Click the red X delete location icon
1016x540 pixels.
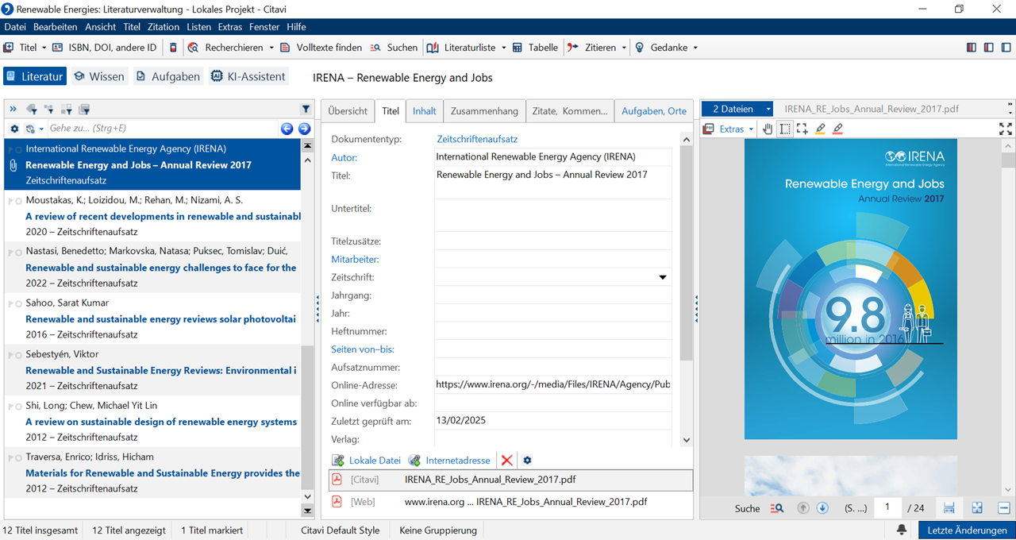pos(506,461)
